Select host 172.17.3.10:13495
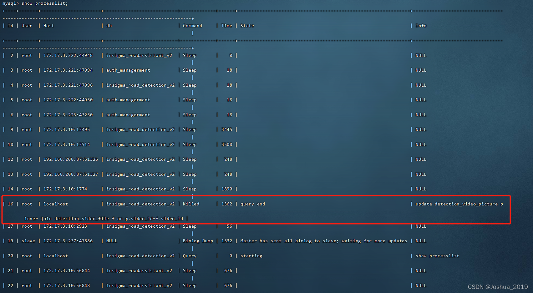 point(67,130)
